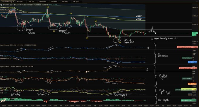Click the yellow CVD (2 sources) axis tag
199x107 pixels.
tap(187, 89)
